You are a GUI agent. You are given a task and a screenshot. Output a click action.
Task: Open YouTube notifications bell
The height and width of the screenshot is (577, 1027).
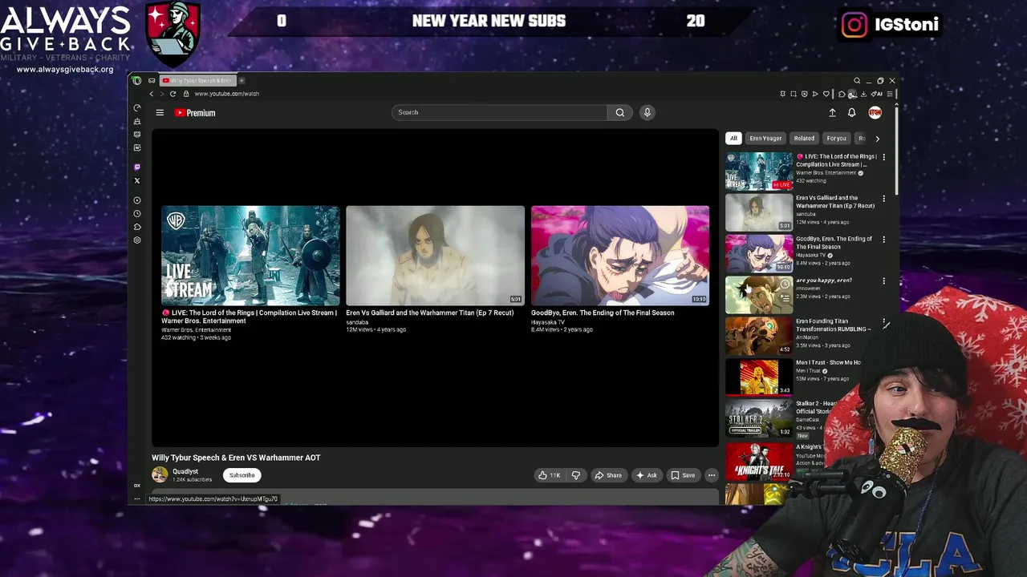[x=851, y=113]
